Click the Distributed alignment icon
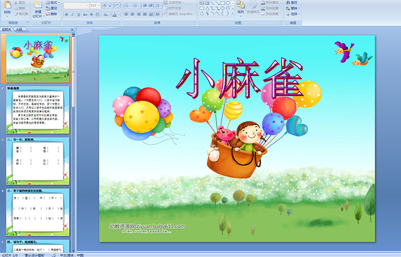The image size is (401, 257). tap(151, 14)
